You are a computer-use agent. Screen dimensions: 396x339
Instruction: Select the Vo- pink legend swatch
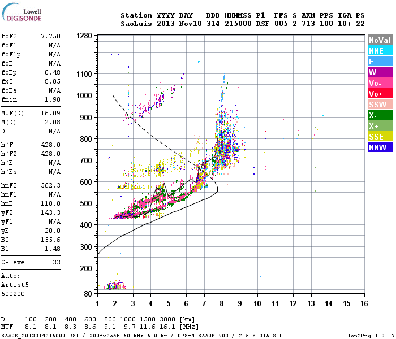coord(380,83)
